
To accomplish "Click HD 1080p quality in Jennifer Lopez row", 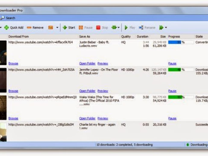I will (x=128, y=70).
